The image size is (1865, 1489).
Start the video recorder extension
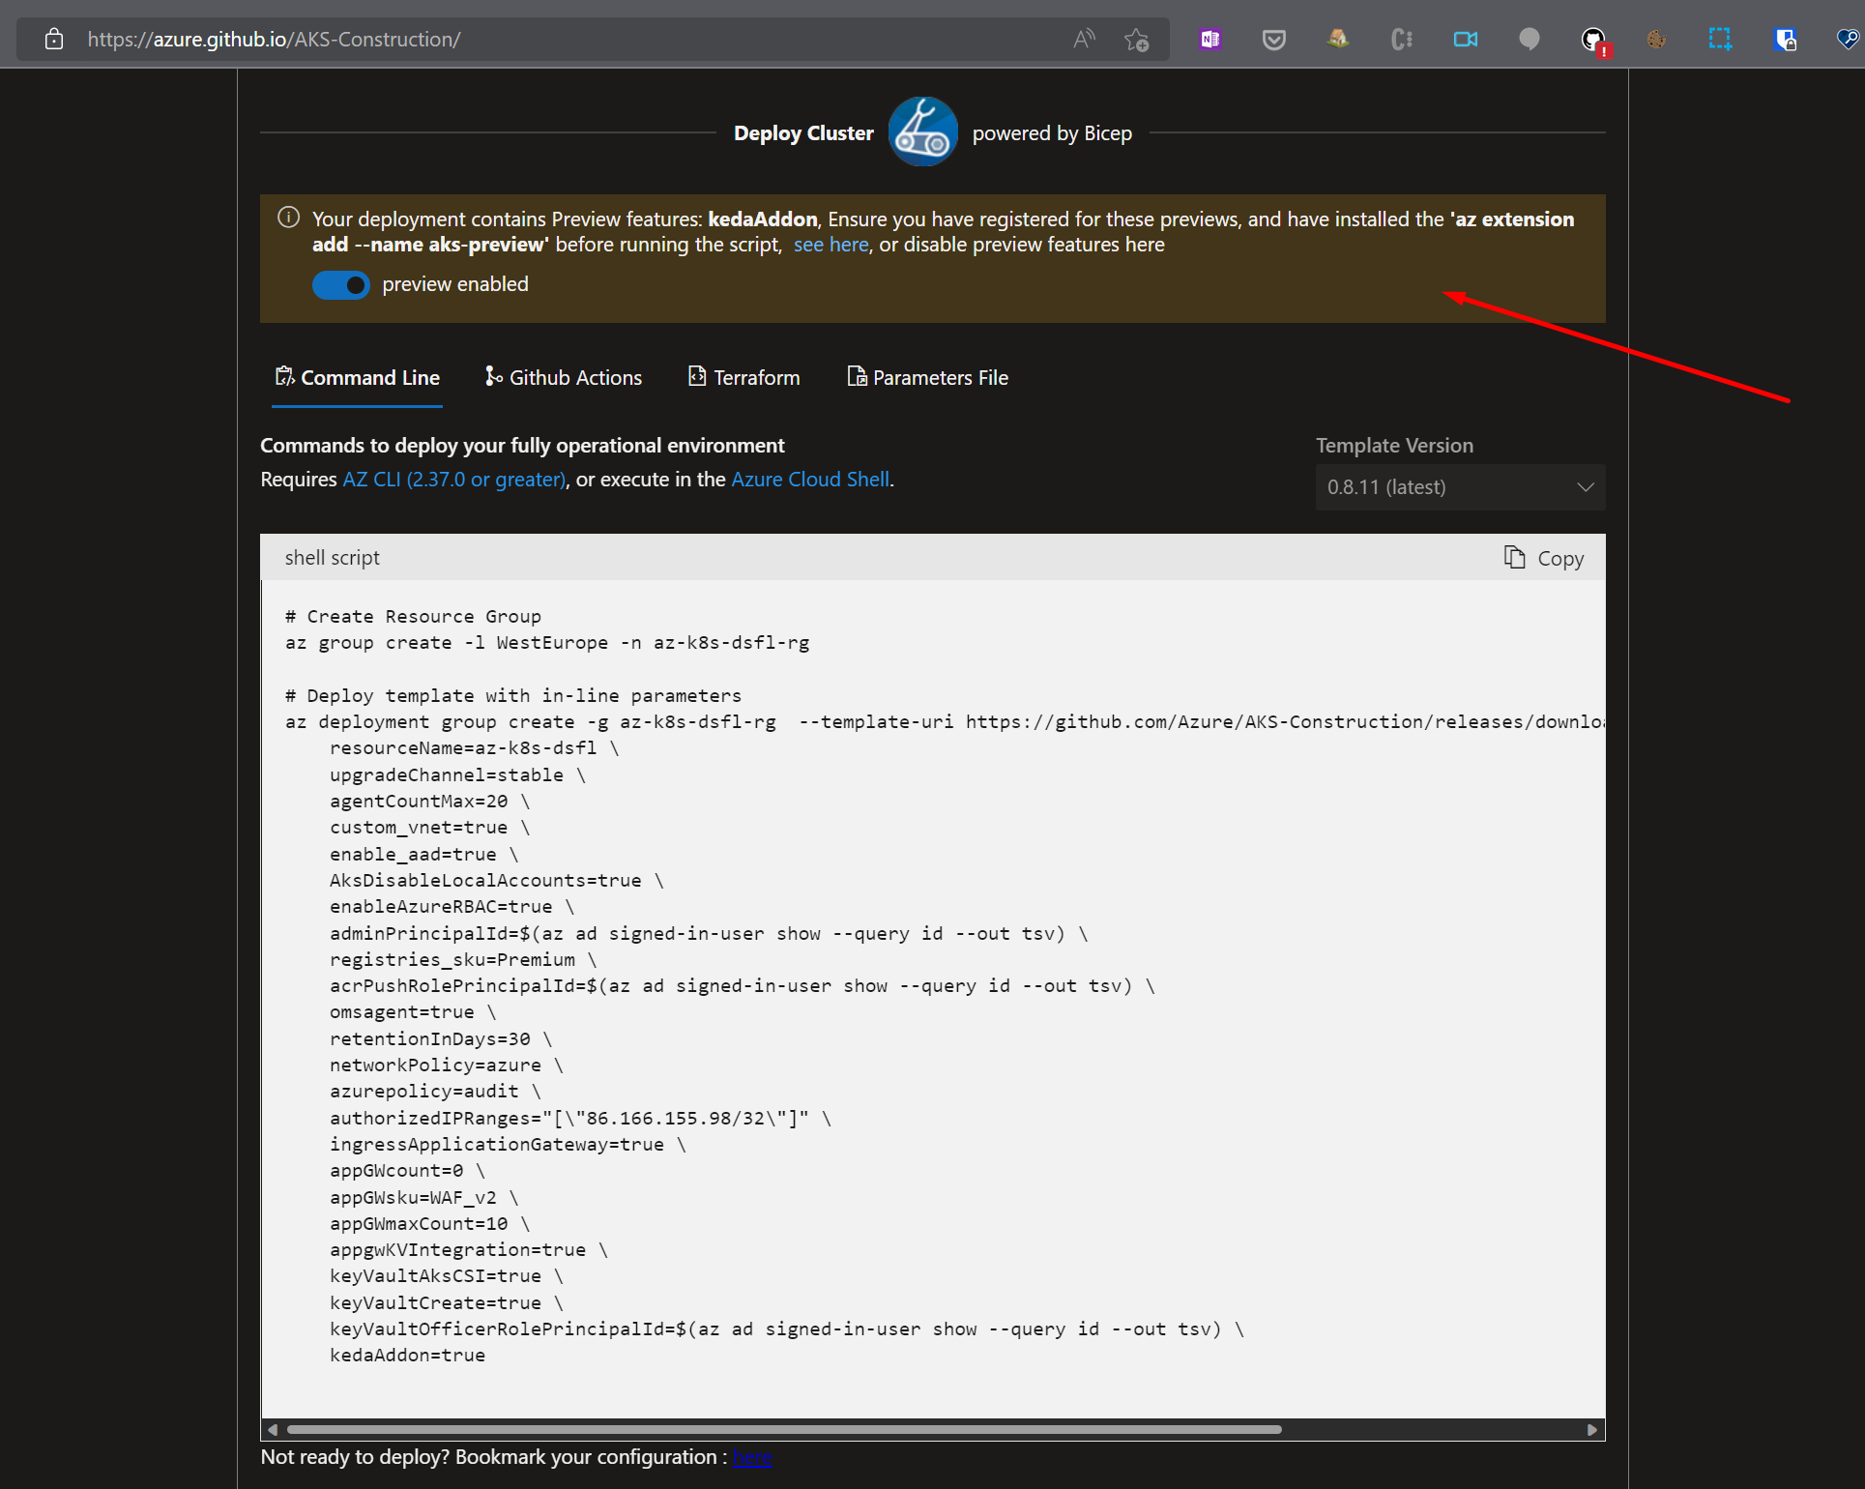coord(1465,39)
